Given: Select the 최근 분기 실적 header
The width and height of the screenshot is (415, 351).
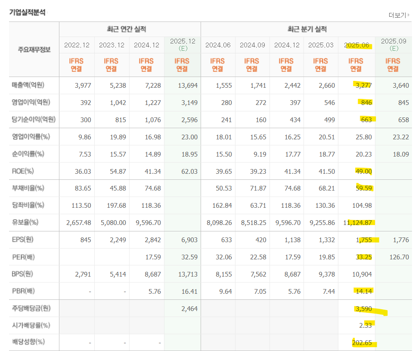Looking at the screenshot, I should point(307,29).
